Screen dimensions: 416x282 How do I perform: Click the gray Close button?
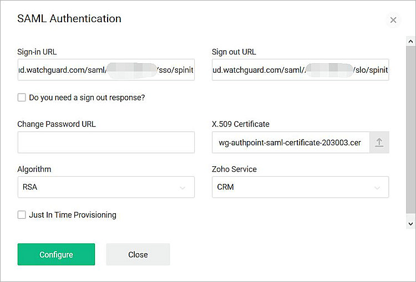[x=138, y=255]
